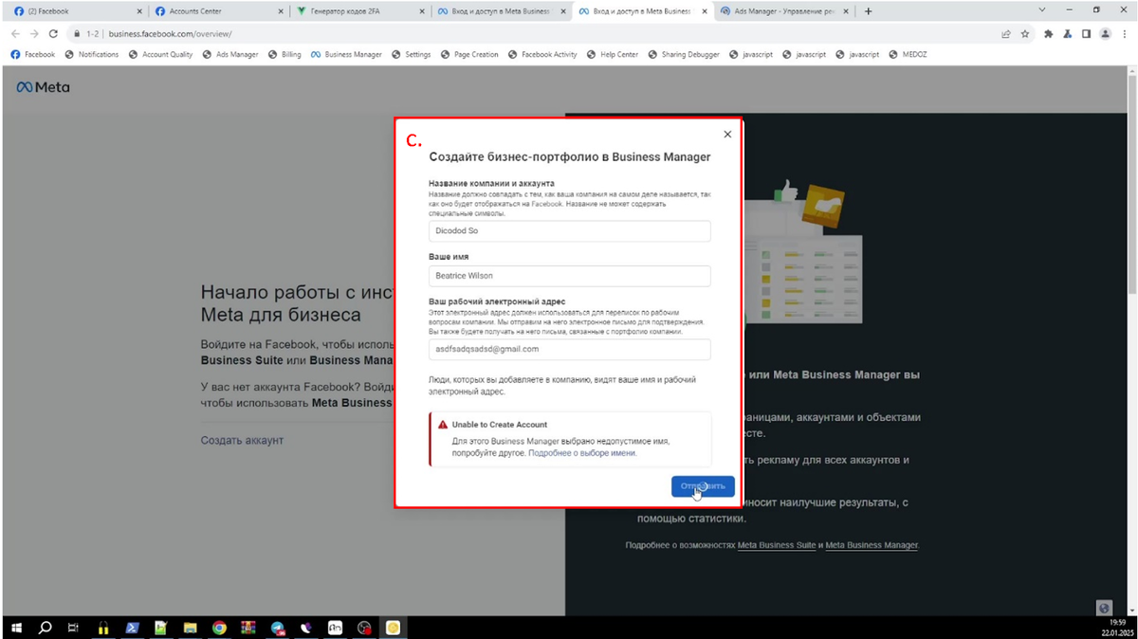Click the share page icon in address bar
This screenshot has height=639, width=1138.
[x=1005, y=33]
